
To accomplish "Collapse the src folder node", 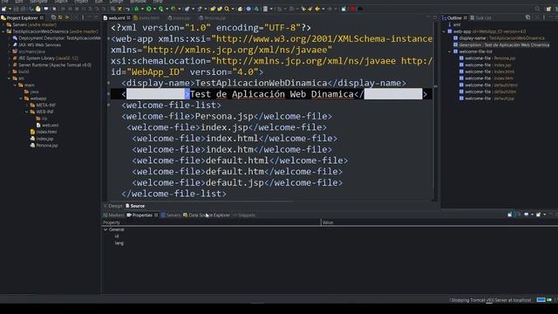I will click(x=9, y=78).
